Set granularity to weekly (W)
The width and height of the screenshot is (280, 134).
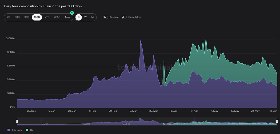(85, 17)
